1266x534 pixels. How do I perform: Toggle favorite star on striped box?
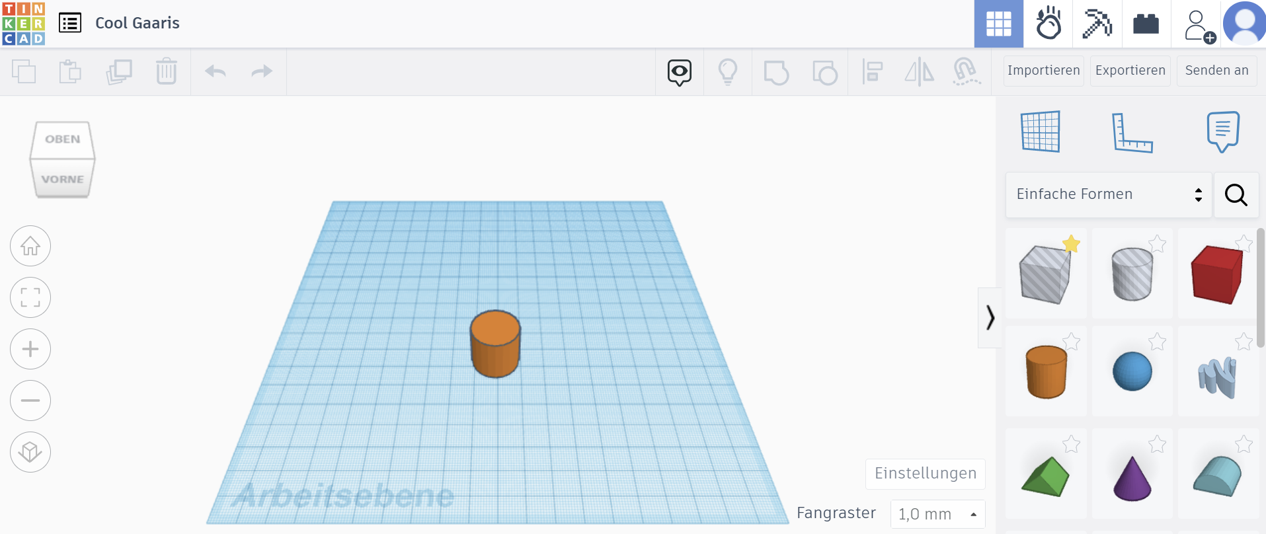tap(1071, 245)
